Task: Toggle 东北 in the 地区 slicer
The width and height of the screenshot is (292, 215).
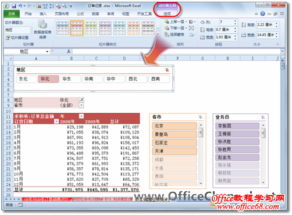Action: tap(27, 79)
